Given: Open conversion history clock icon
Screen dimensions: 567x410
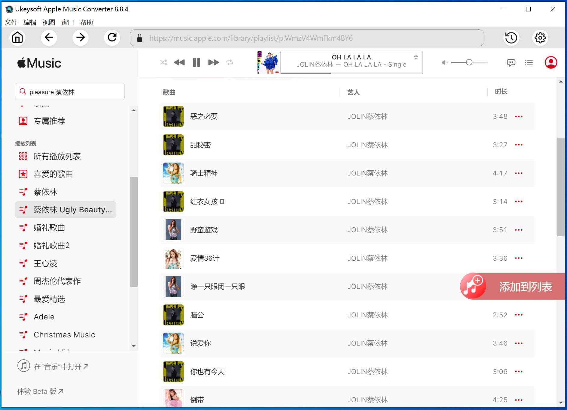Looking at the screenshot, I should coord(511,38).
